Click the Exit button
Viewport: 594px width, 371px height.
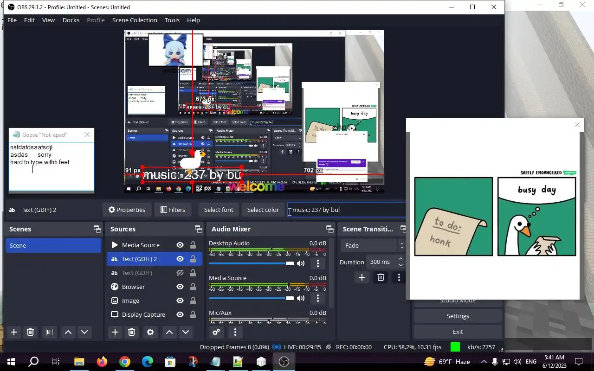point(458,332)
